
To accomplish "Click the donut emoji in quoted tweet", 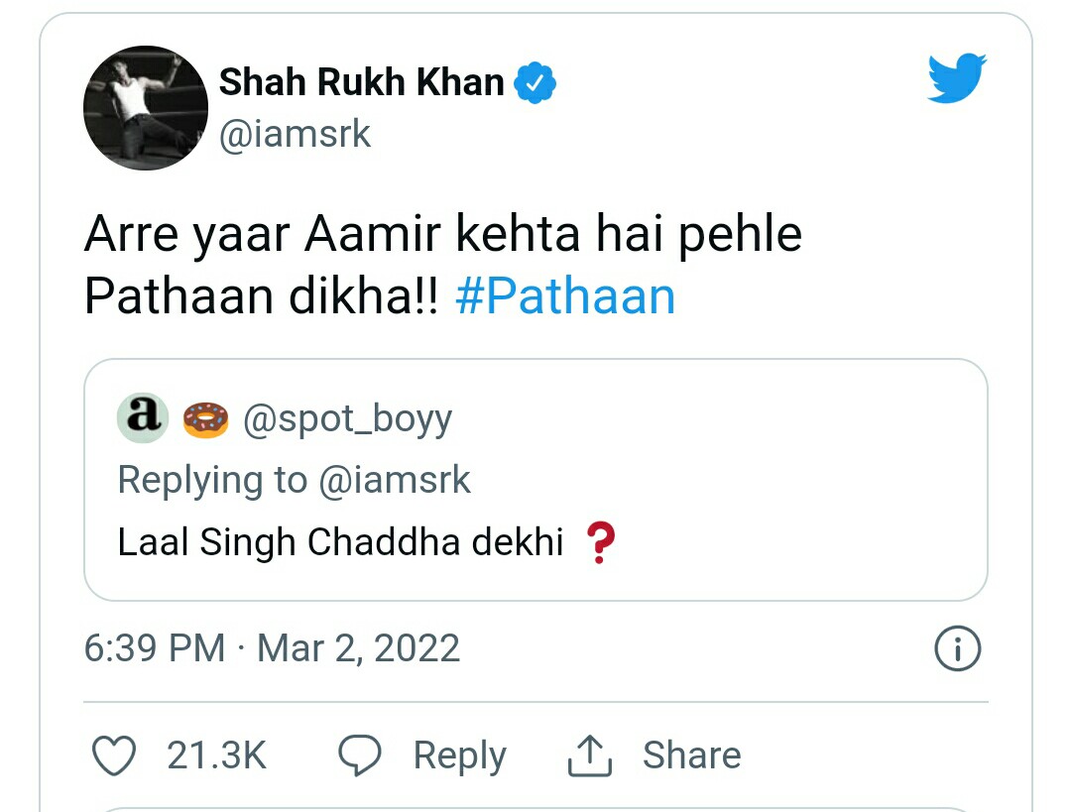I will click(x=205, y=419).
